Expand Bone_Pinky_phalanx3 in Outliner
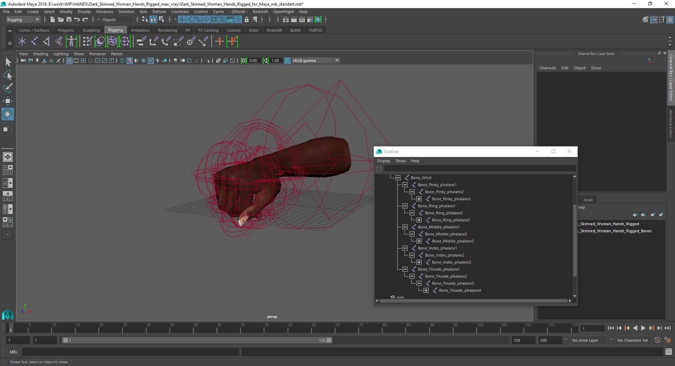Screen dimensions: 675x366 pos(419,199)
